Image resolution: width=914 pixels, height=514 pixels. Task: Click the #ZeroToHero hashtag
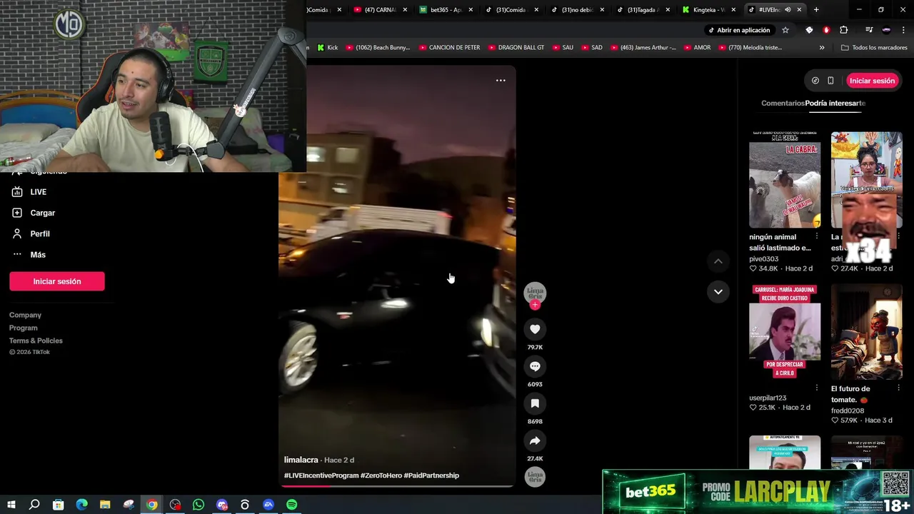tap(381, 475)
